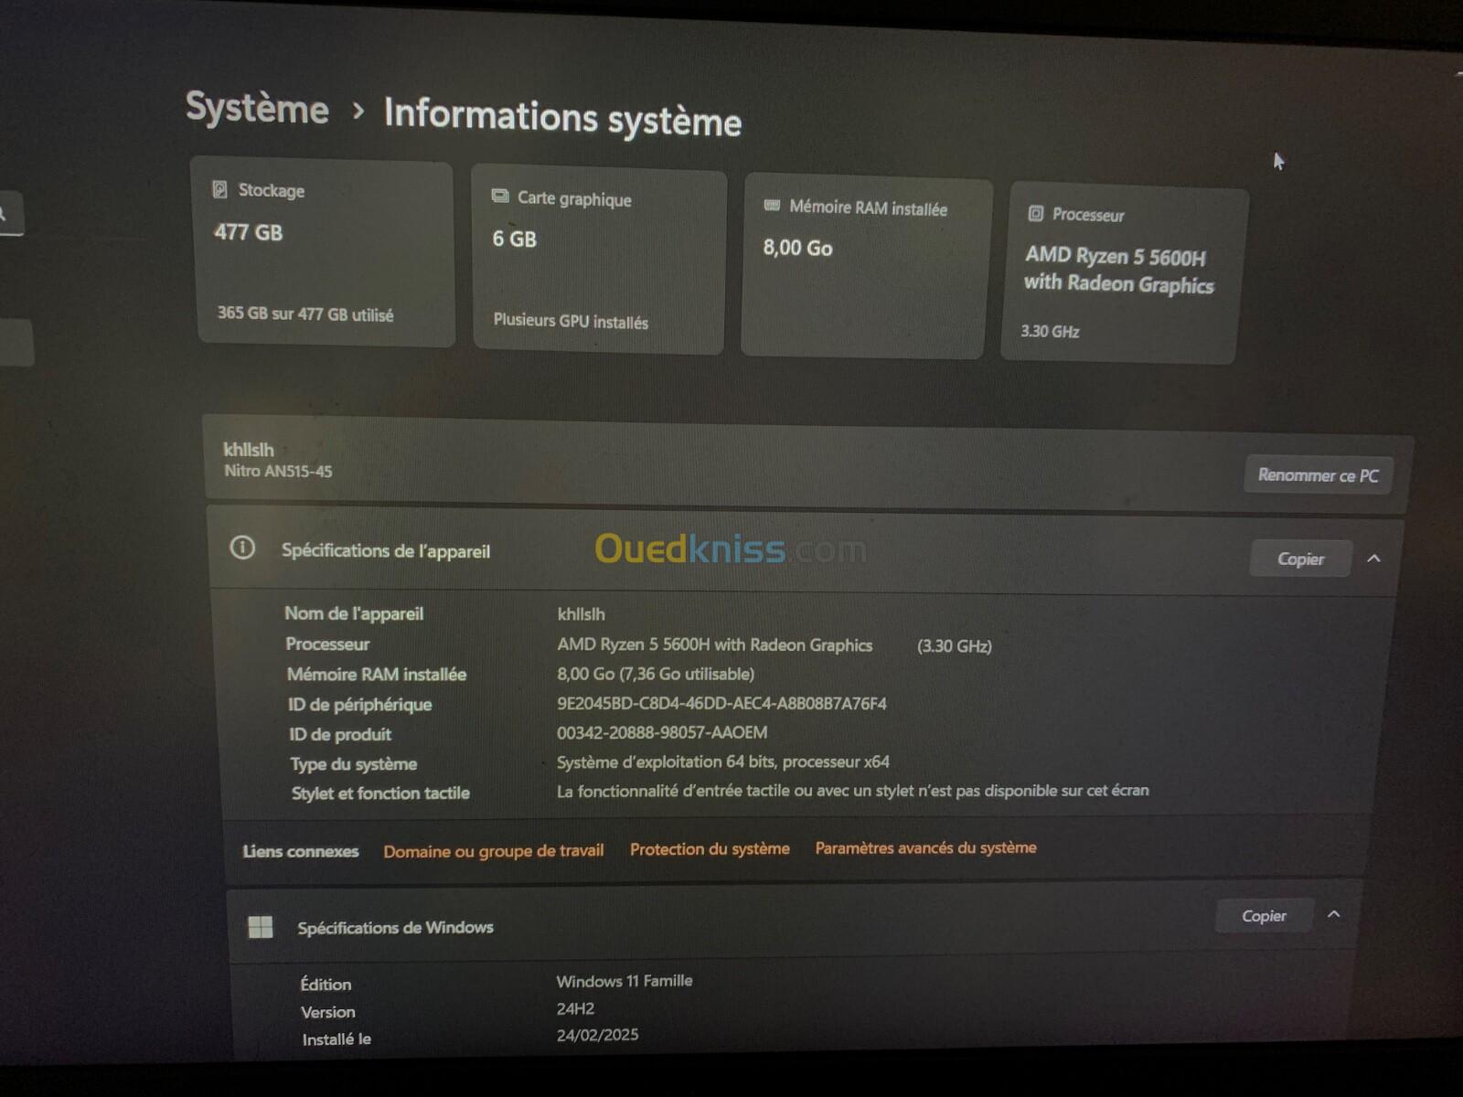
Task: Click the Windows logo beside Spécifications de Windows
Action: pos(261,926)
